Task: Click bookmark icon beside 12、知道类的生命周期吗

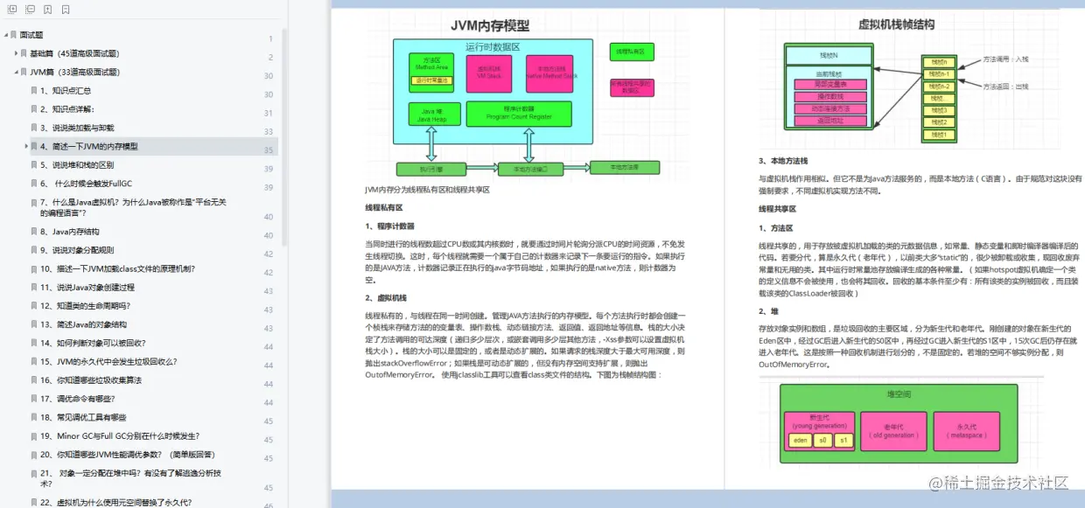Action: coord(35,306)
